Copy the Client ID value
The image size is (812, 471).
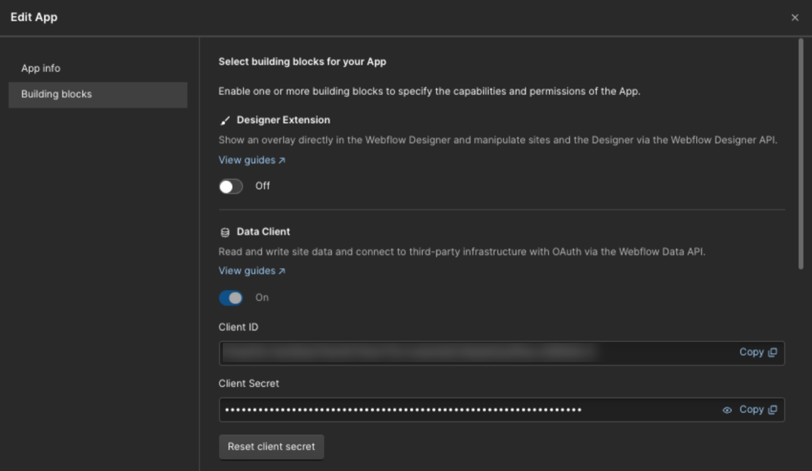[x=758, y=352]
